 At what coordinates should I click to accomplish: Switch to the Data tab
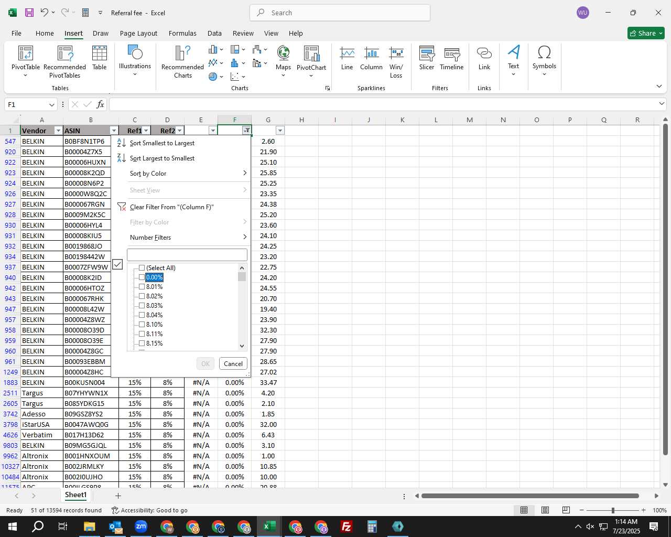(214, 33)
